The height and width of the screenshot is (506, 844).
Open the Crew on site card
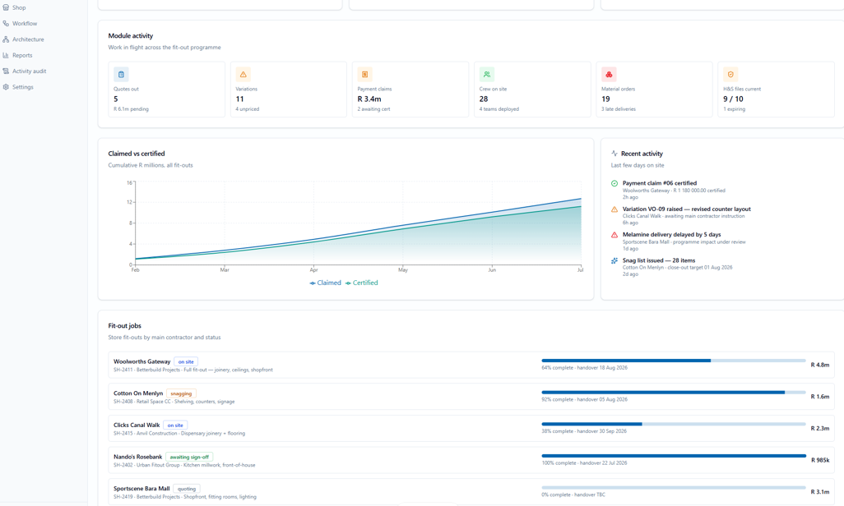pyautogui.click(x=532, y=90)
